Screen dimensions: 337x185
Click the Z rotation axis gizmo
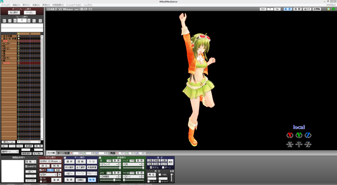tap(308, 135)
